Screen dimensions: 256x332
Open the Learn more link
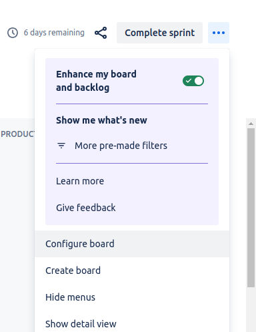[x=80, y=181]
